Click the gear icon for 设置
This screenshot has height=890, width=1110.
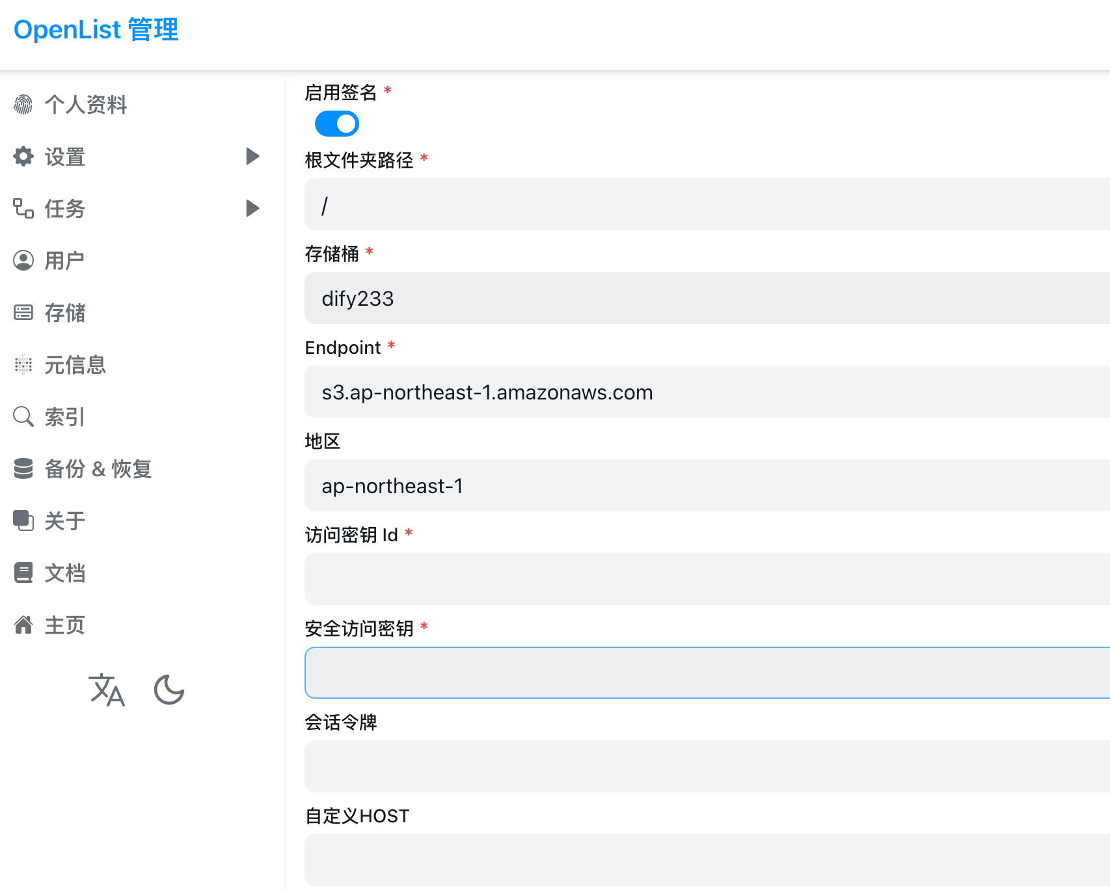23,156
